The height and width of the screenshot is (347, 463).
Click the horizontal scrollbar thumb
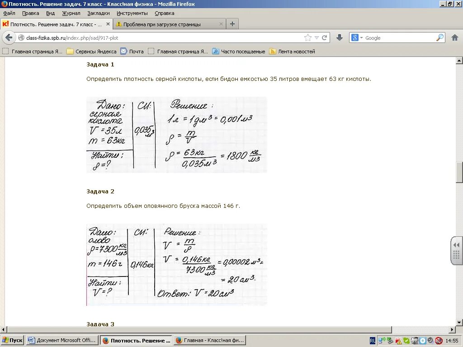tap(199, 329)
